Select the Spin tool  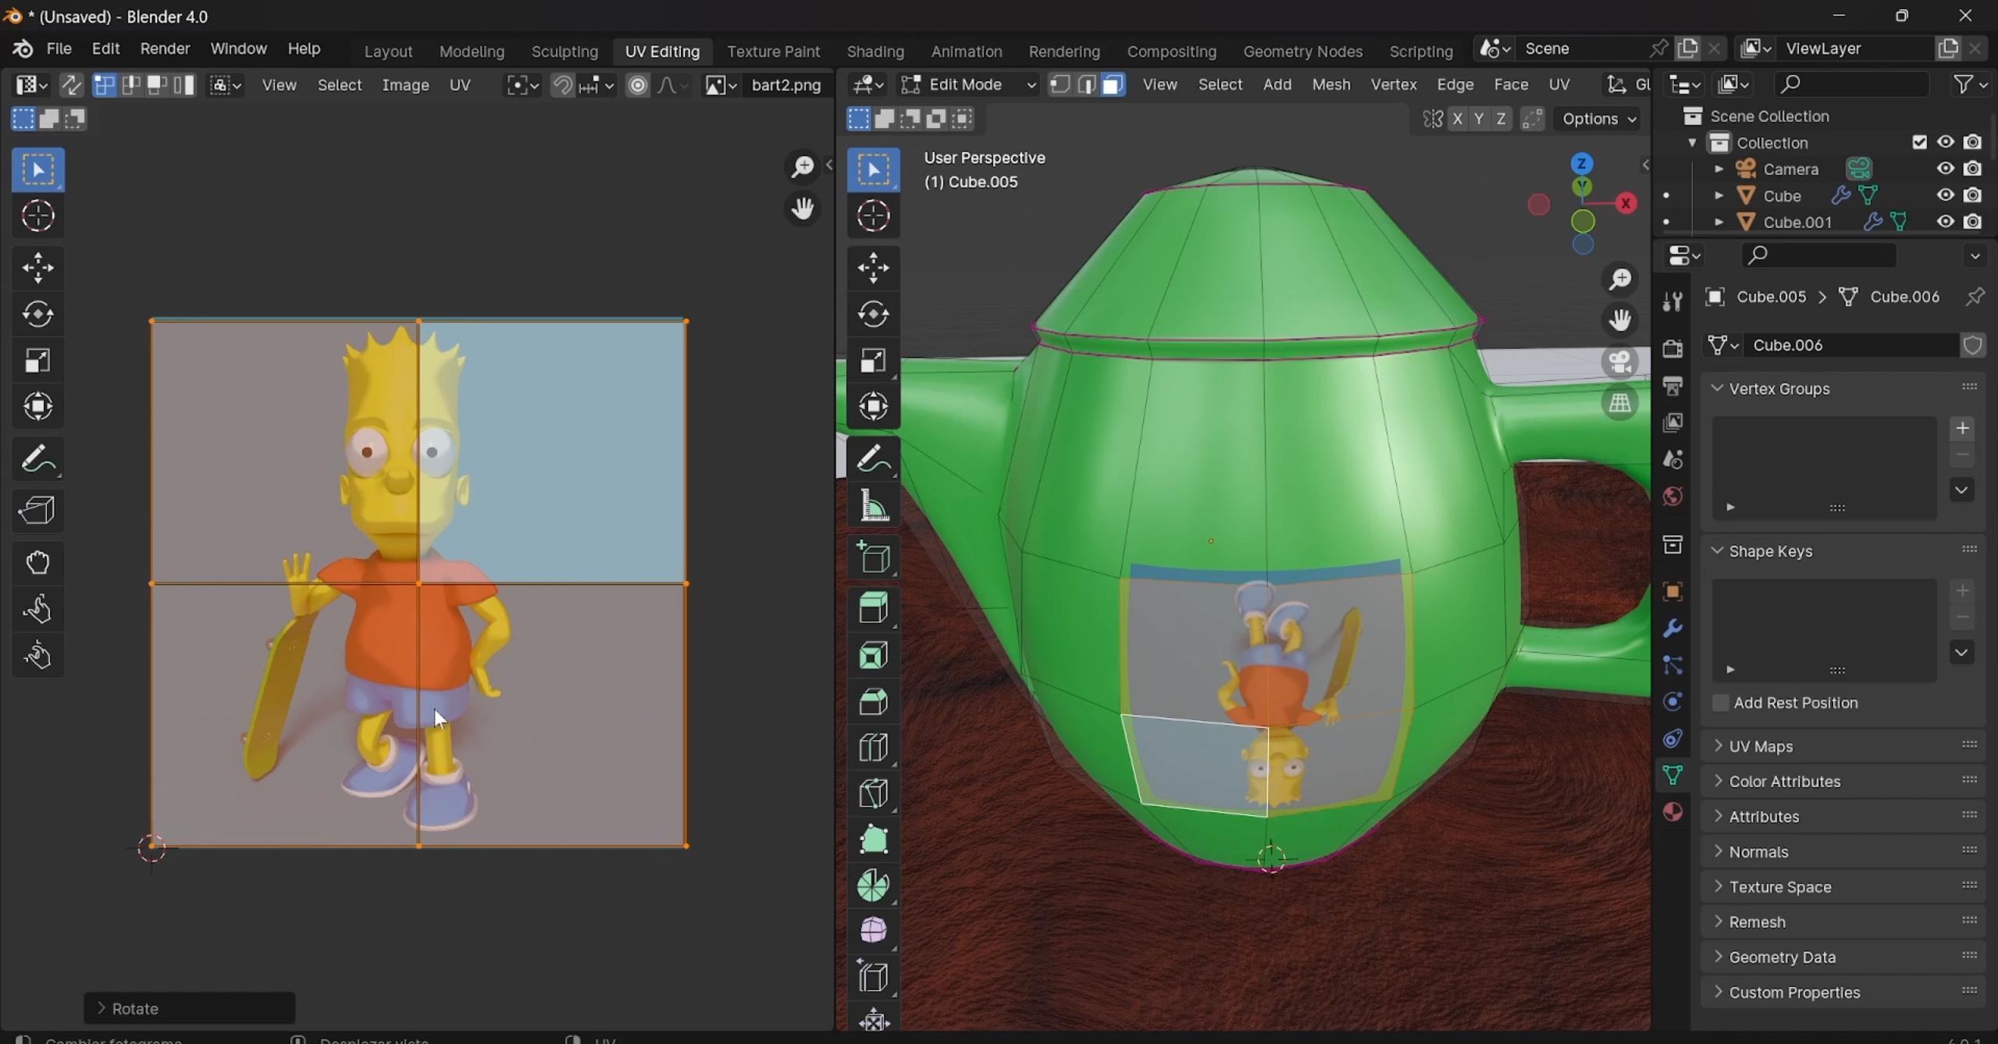873,885
